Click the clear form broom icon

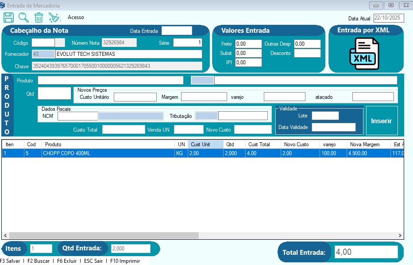54,17
